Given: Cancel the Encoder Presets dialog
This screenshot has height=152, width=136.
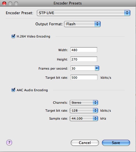Looking at the screenshot, I should (85, 143).
